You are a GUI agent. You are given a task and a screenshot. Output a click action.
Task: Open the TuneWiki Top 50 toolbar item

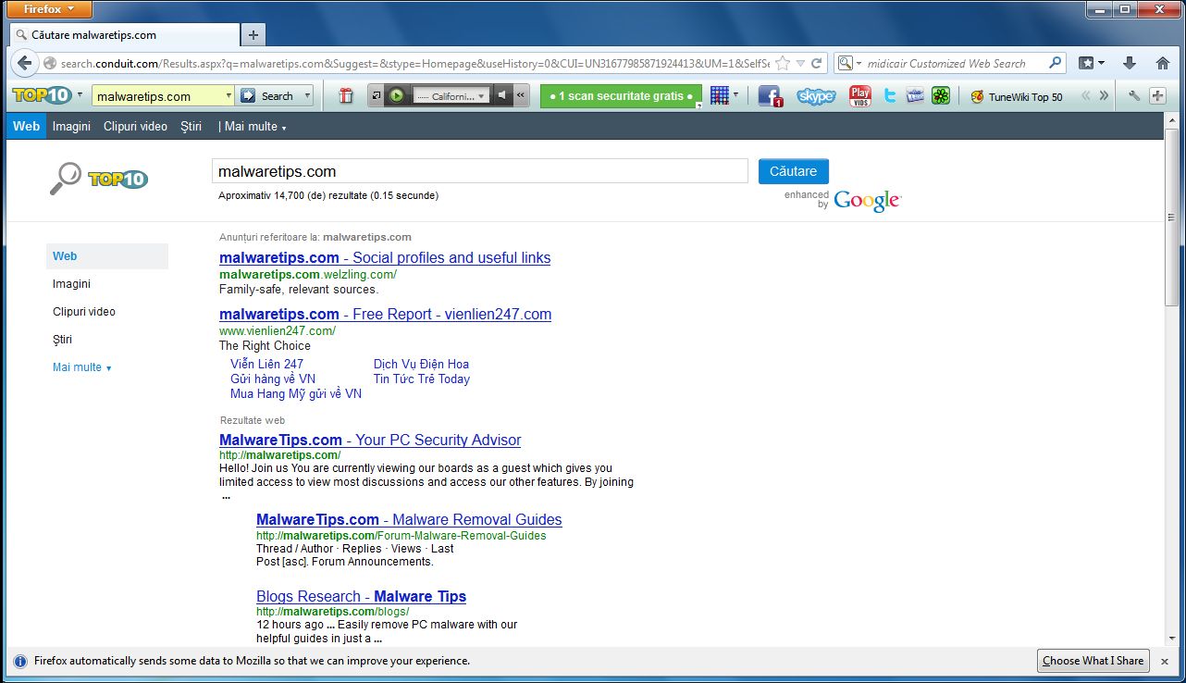click(x=1016, y=96)
